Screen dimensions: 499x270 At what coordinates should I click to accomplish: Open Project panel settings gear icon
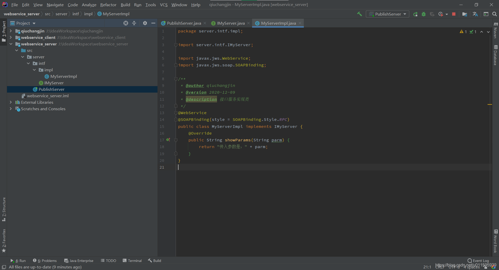coord(145,23)
